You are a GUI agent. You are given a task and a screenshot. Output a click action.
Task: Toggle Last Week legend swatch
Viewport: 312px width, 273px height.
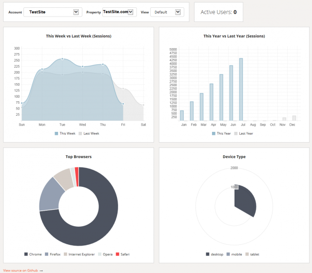coord(80,133)
